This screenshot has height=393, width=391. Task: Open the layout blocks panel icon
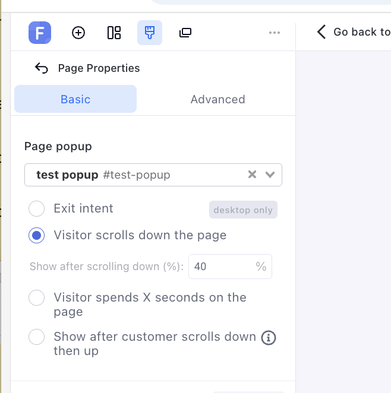click(x=114, y=33)
